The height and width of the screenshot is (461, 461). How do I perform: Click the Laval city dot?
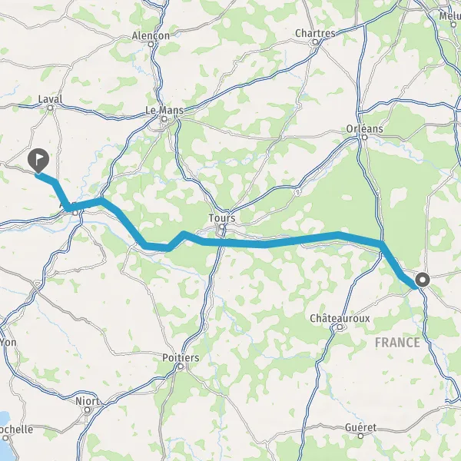50,108
